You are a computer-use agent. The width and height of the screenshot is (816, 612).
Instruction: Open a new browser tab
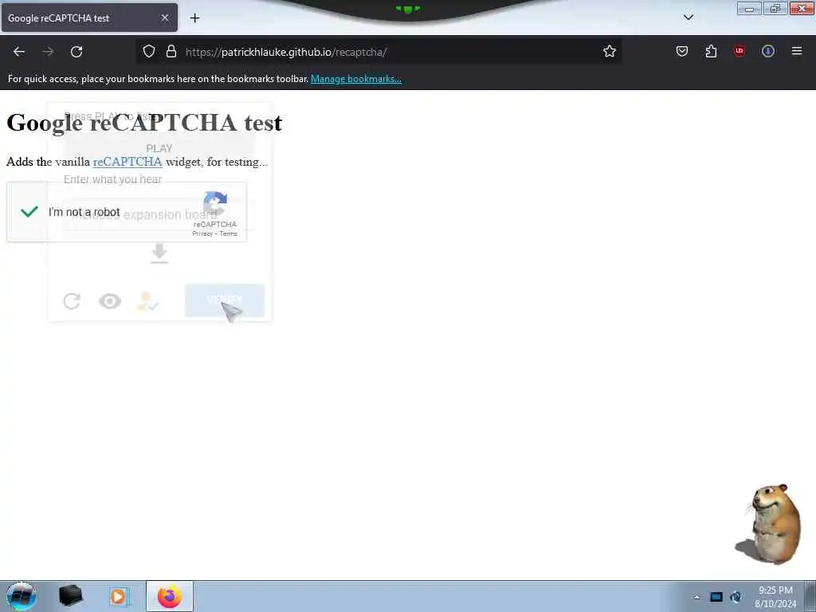click(194, 18)
